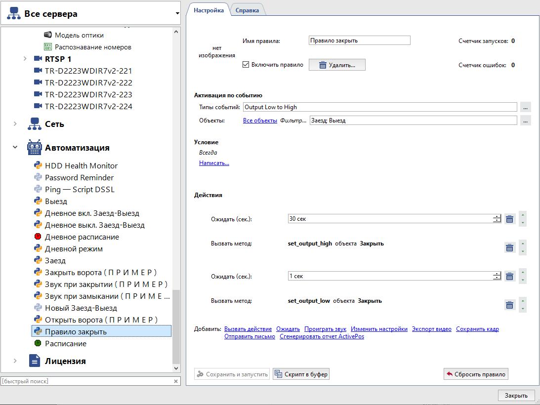Delete the 1 сек wait action
The height and width of the screenshot is (405, 540).
(510, 276)
